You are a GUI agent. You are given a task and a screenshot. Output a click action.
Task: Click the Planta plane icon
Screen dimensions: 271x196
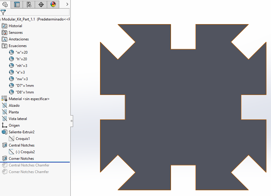click(x=5, y=112)
